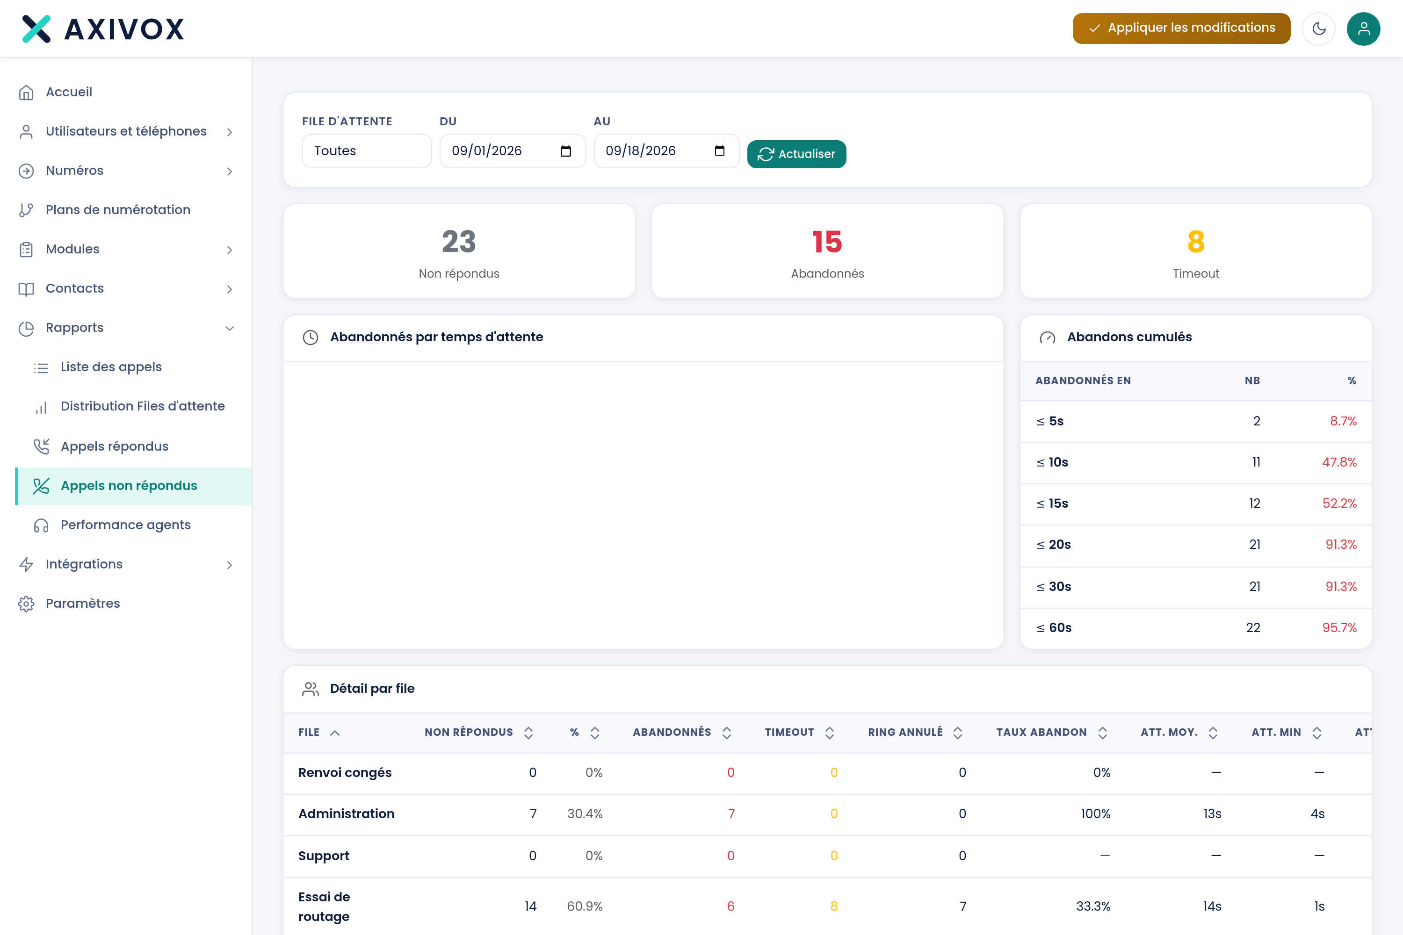Image resolution: width=1403 pixels, height=935 pixels.
Task: Click the gauge icon beside Abandons cumulés
Action: pyautogui.click(x=1048, y=338)
